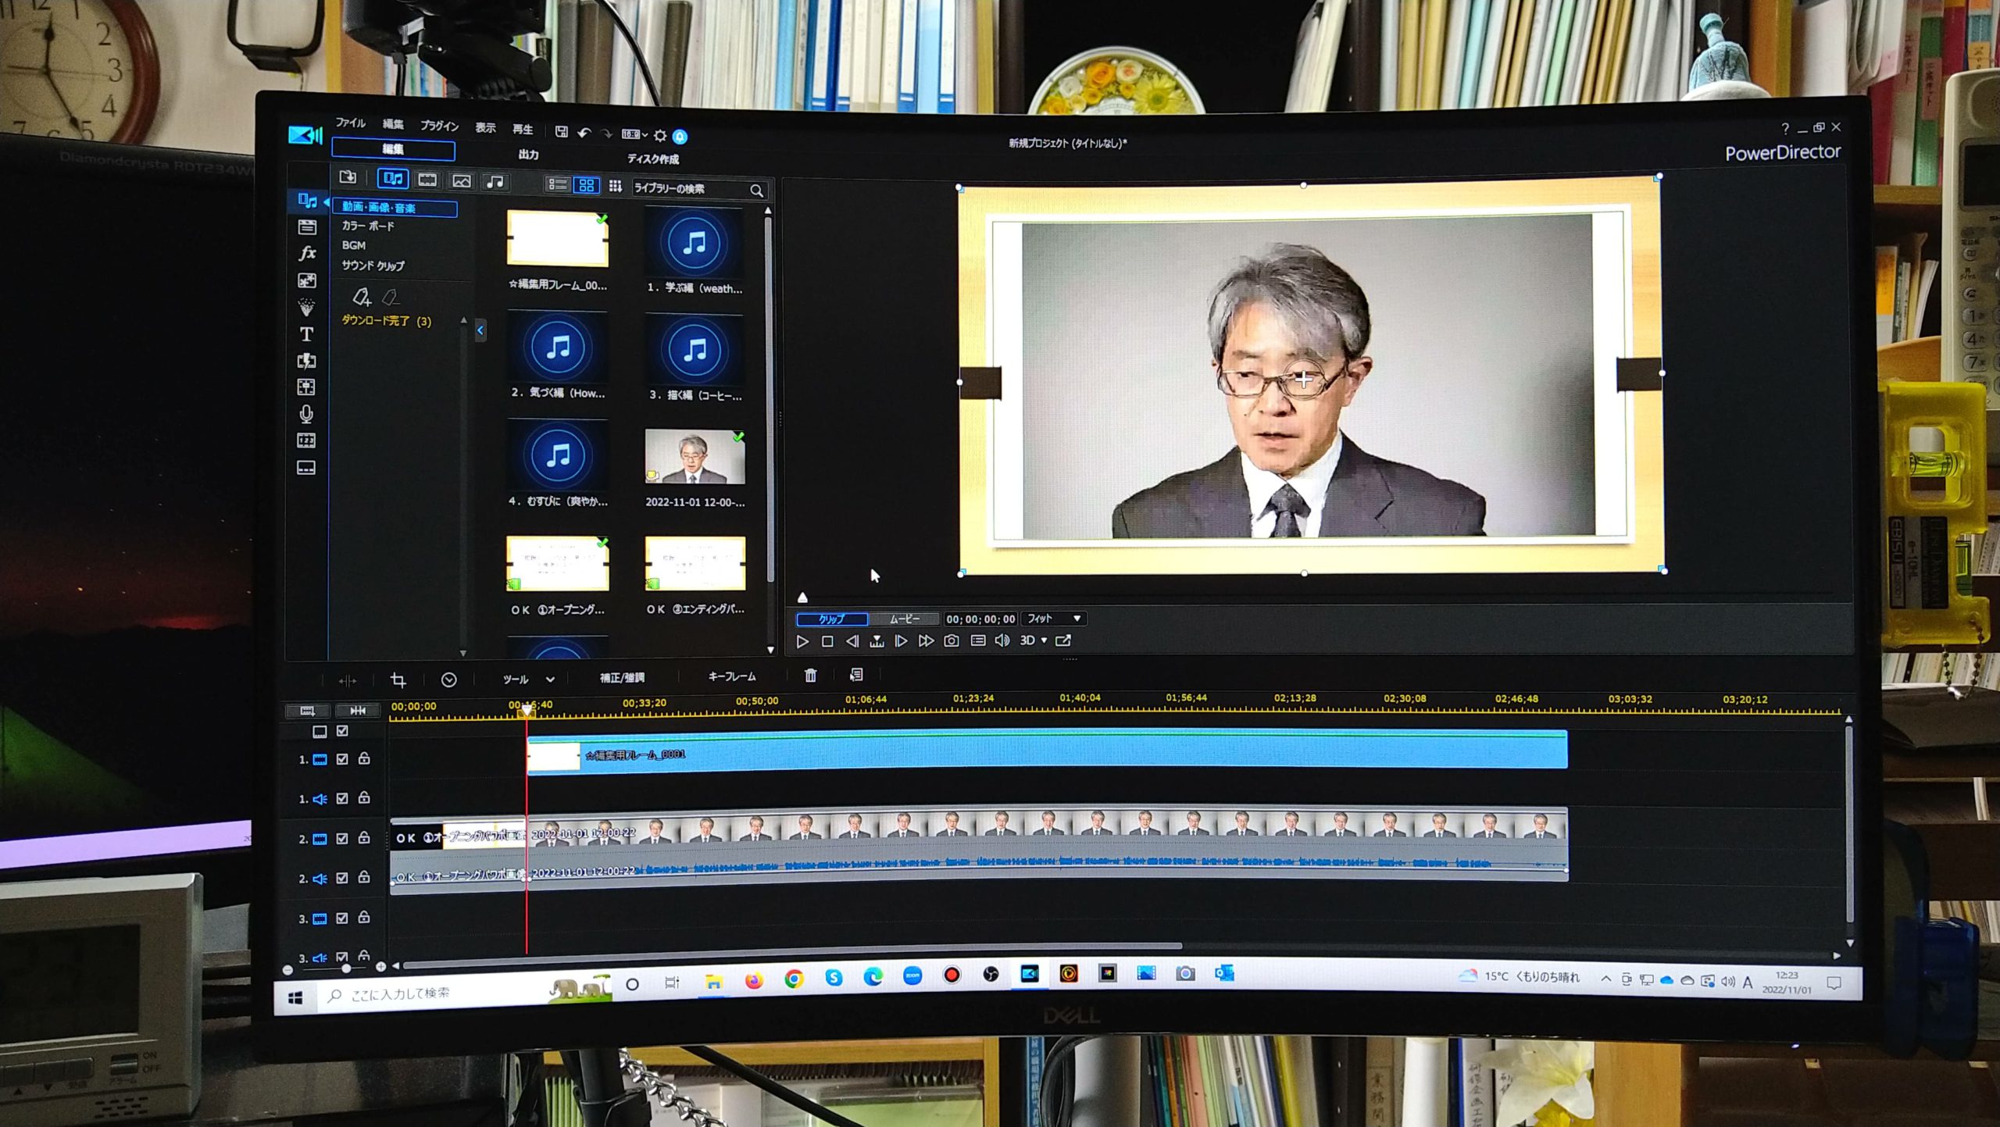
Task: Switch to the ディスク作成 tab
Action: (653, 159)
